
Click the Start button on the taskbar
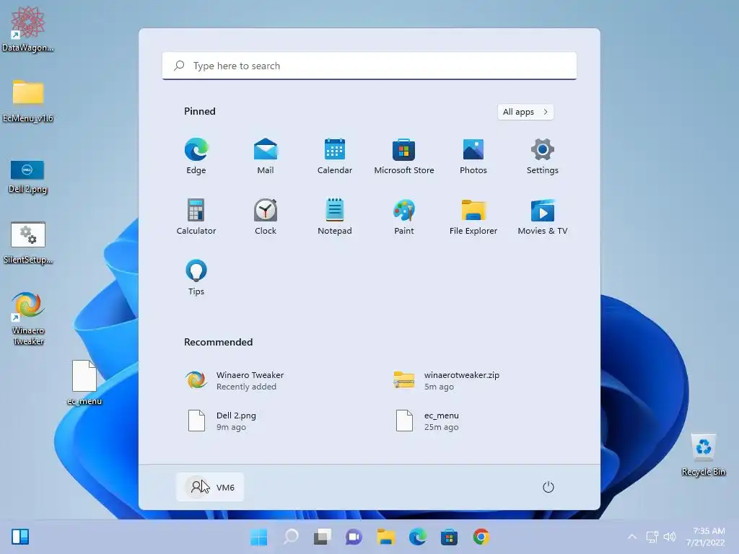click(x=258, y=537)
